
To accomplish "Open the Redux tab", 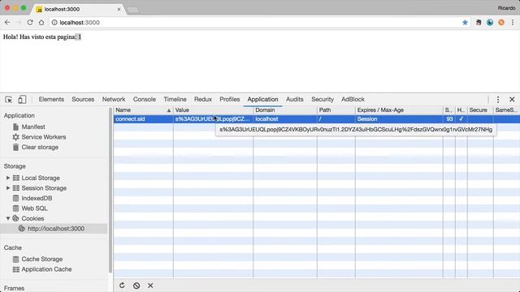I will (x=203, y=99).
